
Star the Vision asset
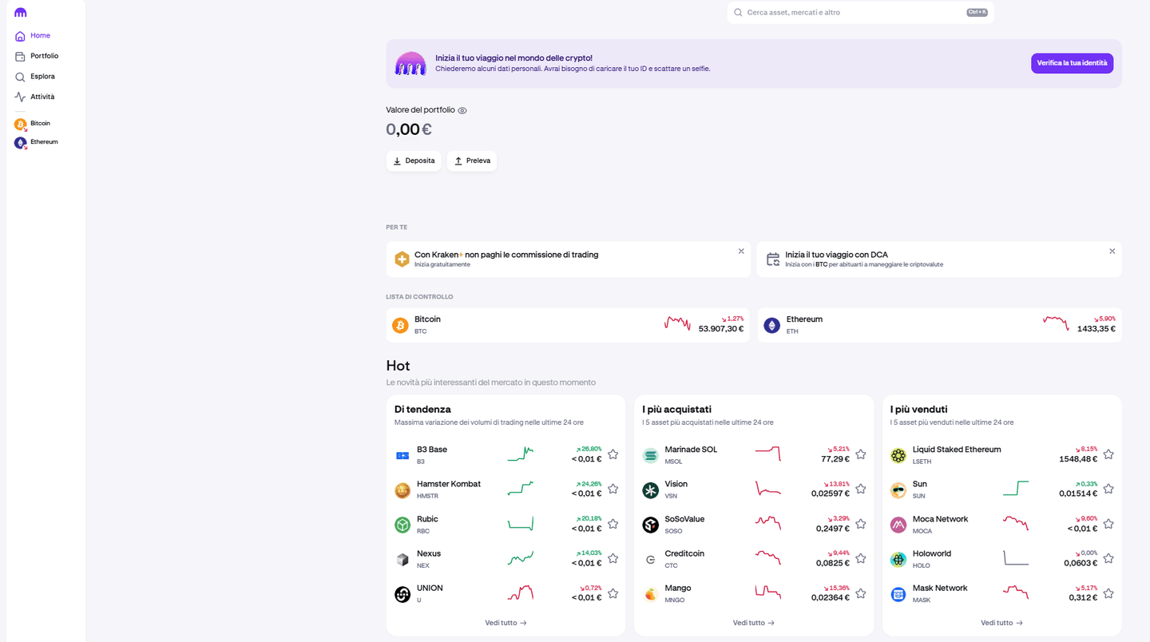point(861,489)
